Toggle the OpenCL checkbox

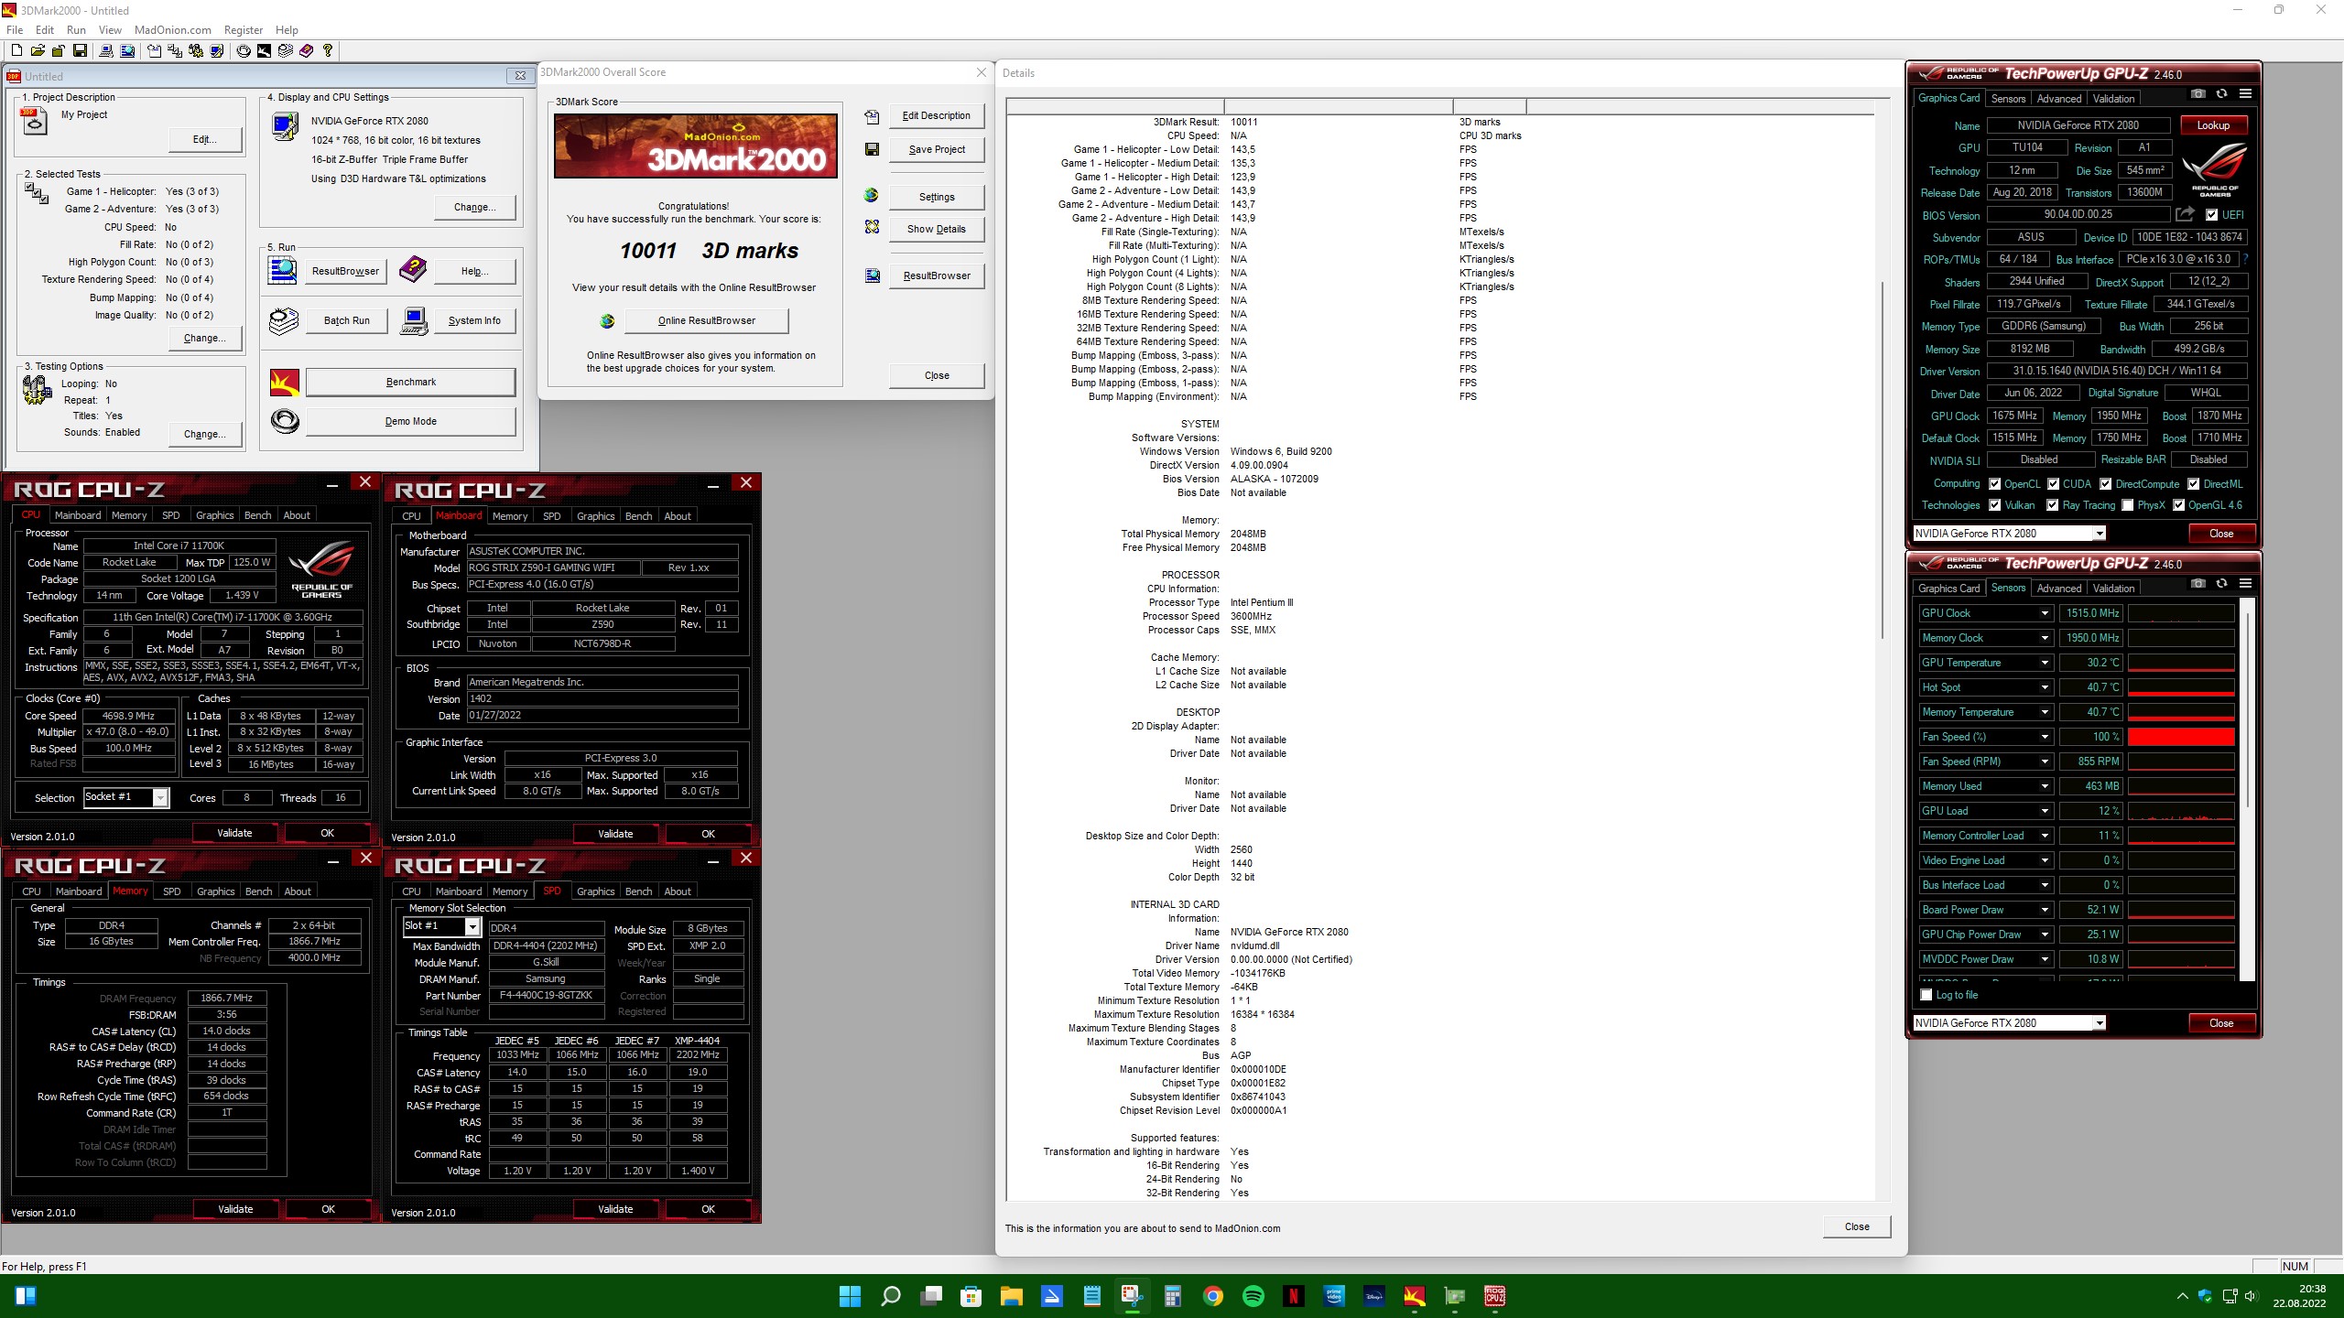tap(1995, 484)
